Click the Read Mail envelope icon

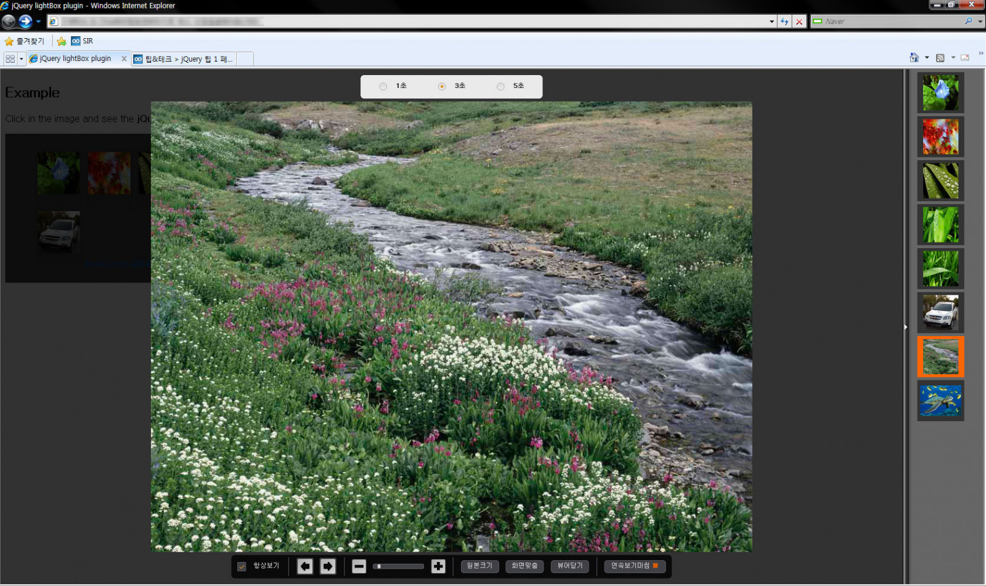click(965, 58)
